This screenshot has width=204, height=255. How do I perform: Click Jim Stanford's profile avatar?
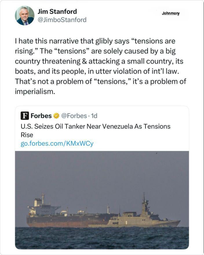pos(25,15)
